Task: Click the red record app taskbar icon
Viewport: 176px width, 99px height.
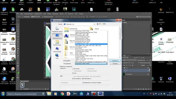Action: click(94, 94)
